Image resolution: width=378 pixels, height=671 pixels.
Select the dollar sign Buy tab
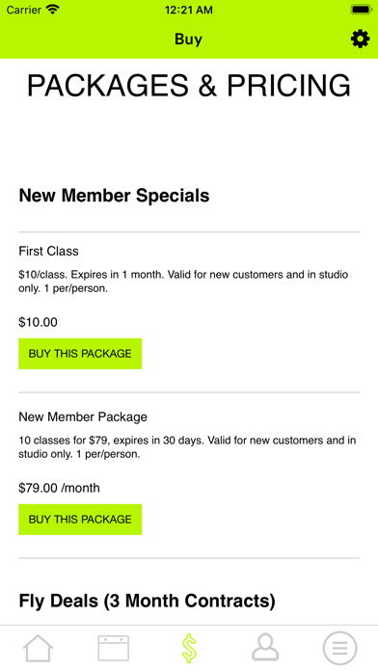[189, 648]
